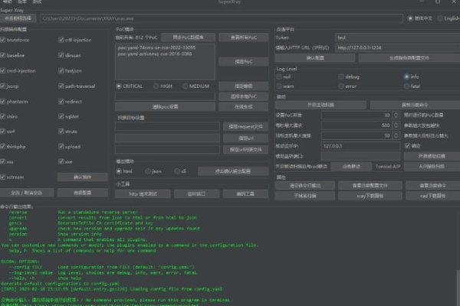Select the Simplified Chinese language option
Viewport: 460px width, 306px height.
coord(410,18)
